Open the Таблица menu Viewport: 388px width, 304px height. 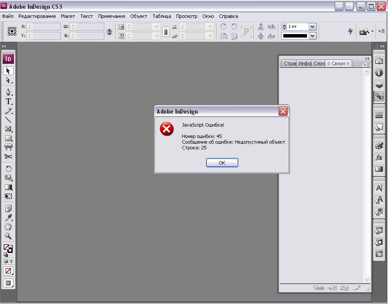pyautogui.click(x=162, y=16)
